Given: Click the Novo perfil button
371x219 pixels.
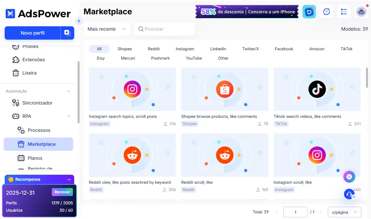Looking at the screenshot, I should (32, 33).
